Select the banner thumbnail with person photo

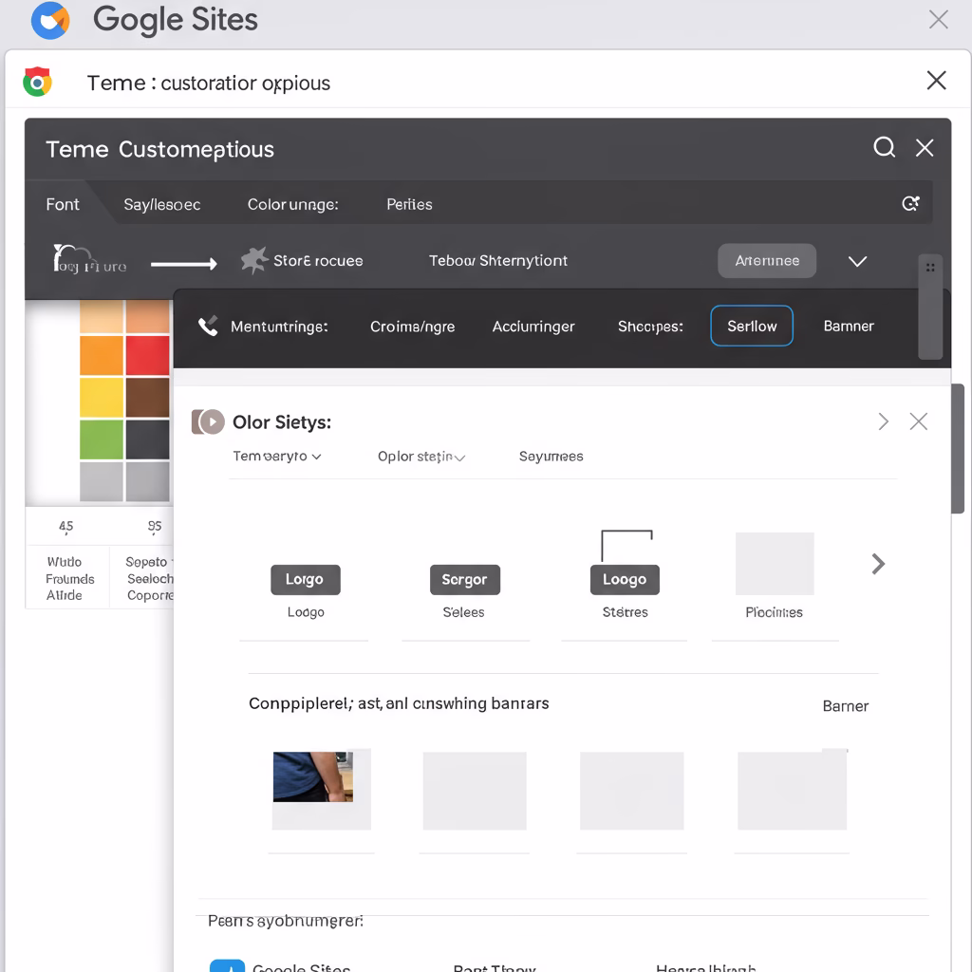(313, 776)
